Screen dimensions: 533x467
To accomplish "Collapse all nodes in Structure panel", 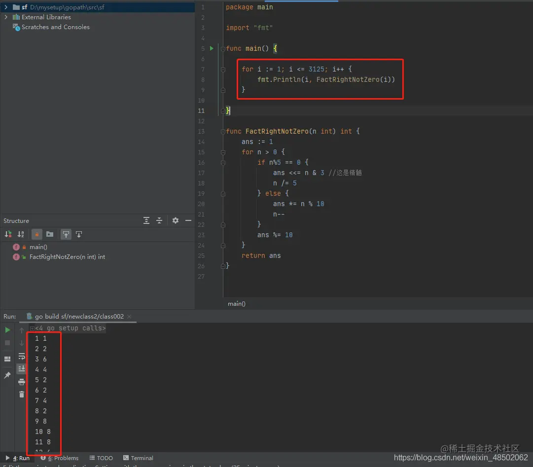I will coord(159,220).
